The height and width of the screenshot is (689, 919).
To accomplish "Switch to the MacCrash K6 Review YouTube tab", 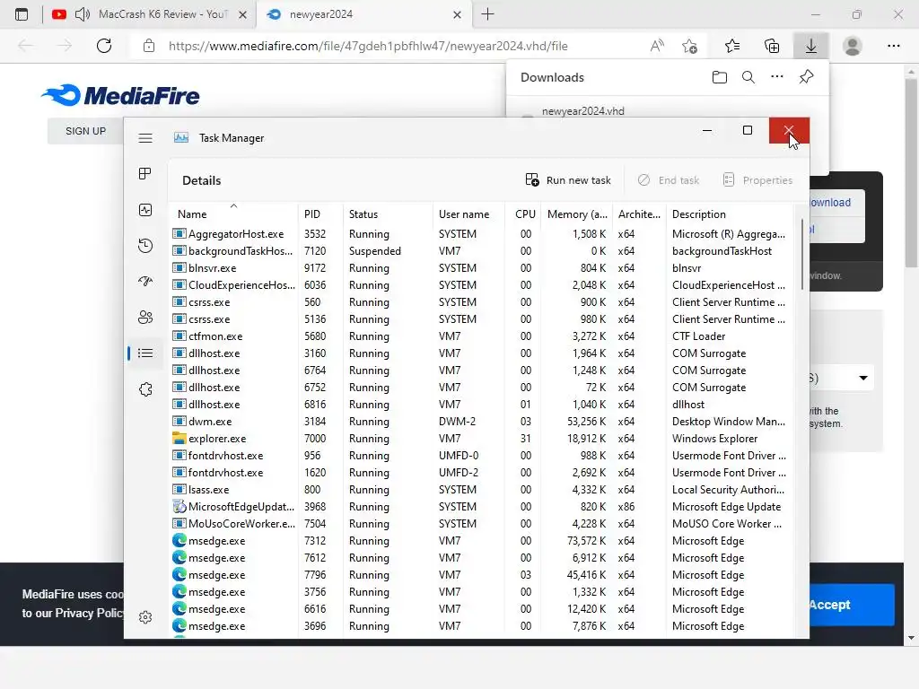I will [x=150, y=14].
